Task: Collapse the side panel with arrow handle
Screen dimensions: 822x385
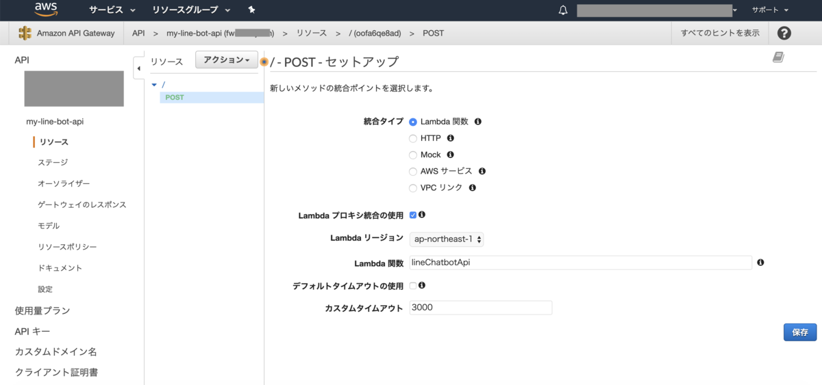Action: [138, 68]
